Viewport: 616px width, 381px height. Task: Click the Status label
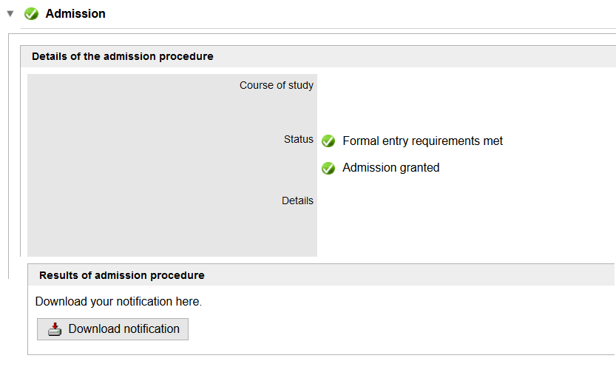(x=298, y=139)
